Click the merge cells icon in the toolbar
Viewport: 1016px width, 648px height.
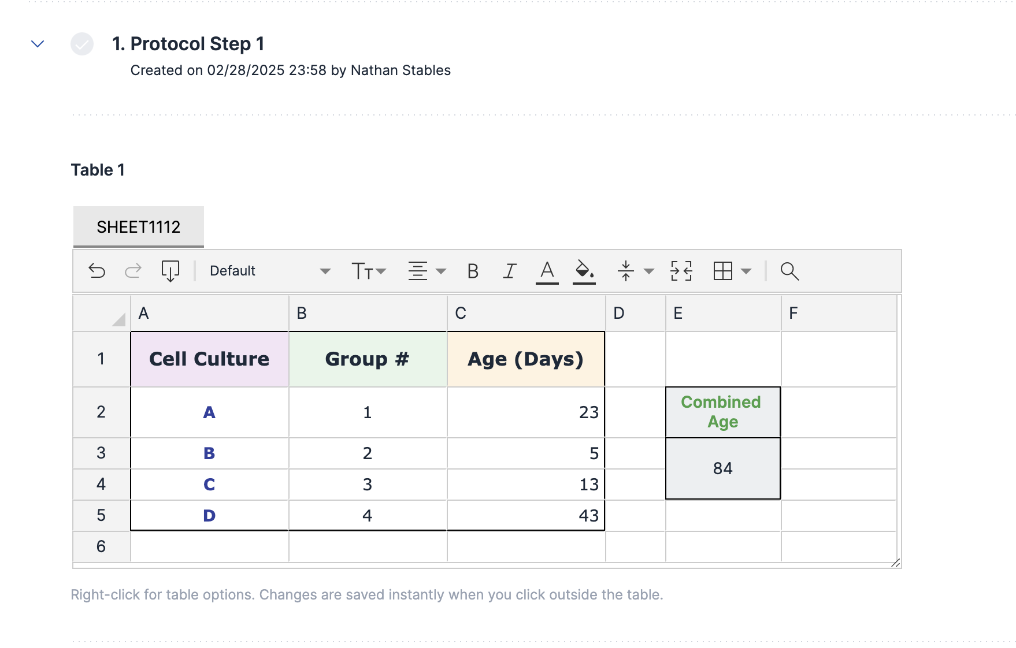pyautogui.click(x=680, y=270)
